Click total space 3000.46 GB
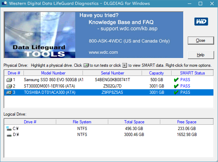The height and width of the screenshot is (162, 218). click(x=134, y=135)
